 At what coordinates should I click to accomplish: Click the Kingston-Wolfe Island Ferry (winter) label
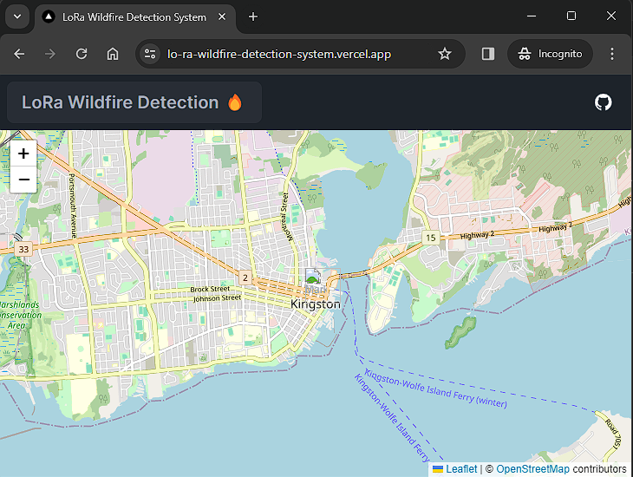click(435, 389)
